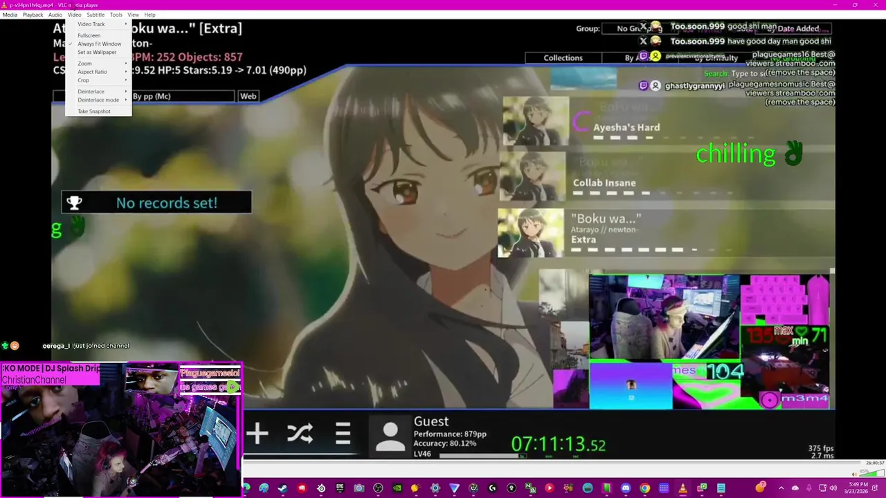Viewport: 886px width, 498px height.
Task: Choose Fullscreen from the Video menu
Action: (98, 35)
